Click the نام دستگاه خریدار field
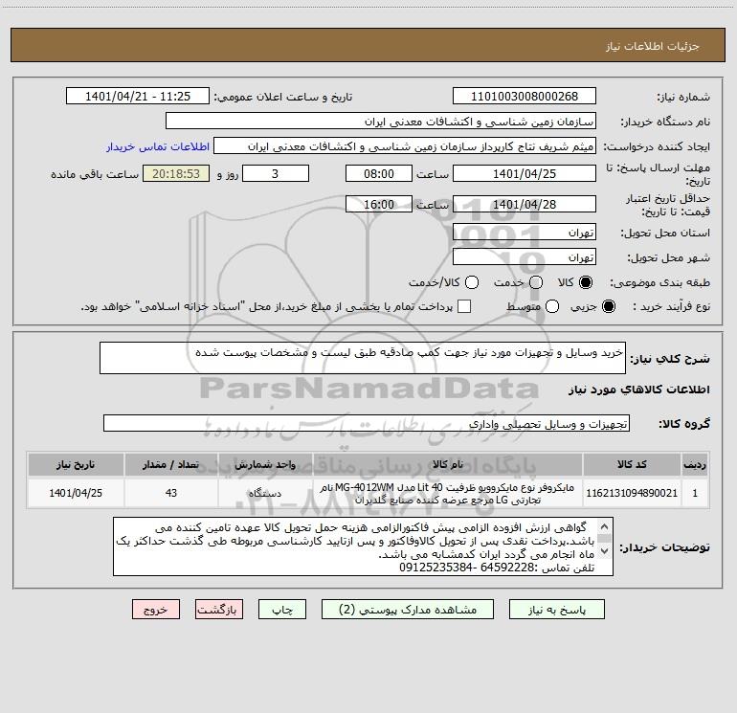Viewport: 737px width, 713px height. coord(381,122)
